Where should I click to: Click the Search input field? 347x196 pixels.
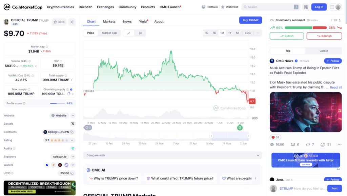point(269,7)
